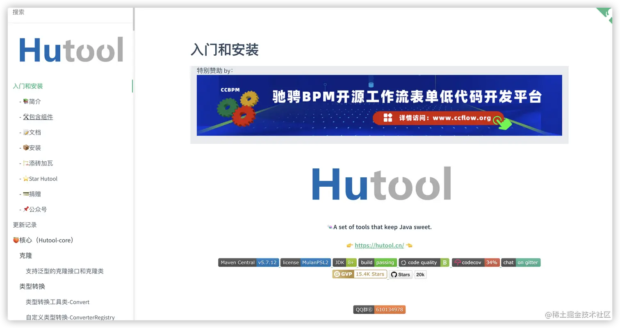The width and height of the screenshot is (620, 328).
Task: Click the card icon beside 捐赠
Action: [26, 194]
